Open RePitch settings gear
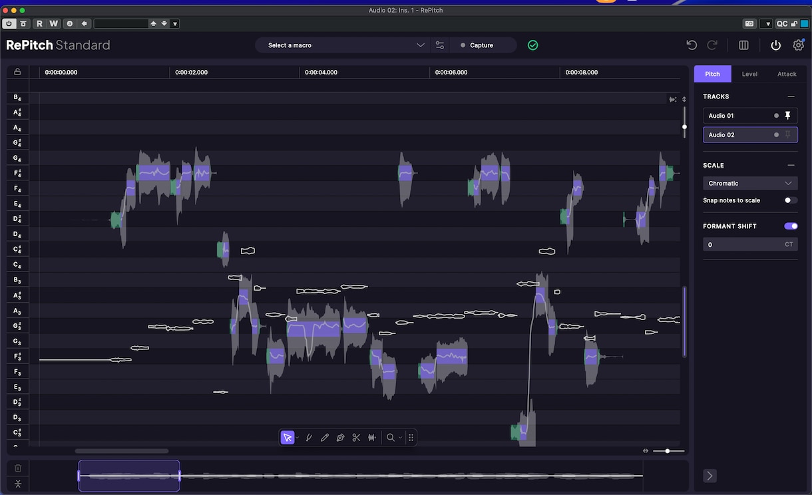Image resolution: width=812 pixels, height=495 pixels. [799, 45]
